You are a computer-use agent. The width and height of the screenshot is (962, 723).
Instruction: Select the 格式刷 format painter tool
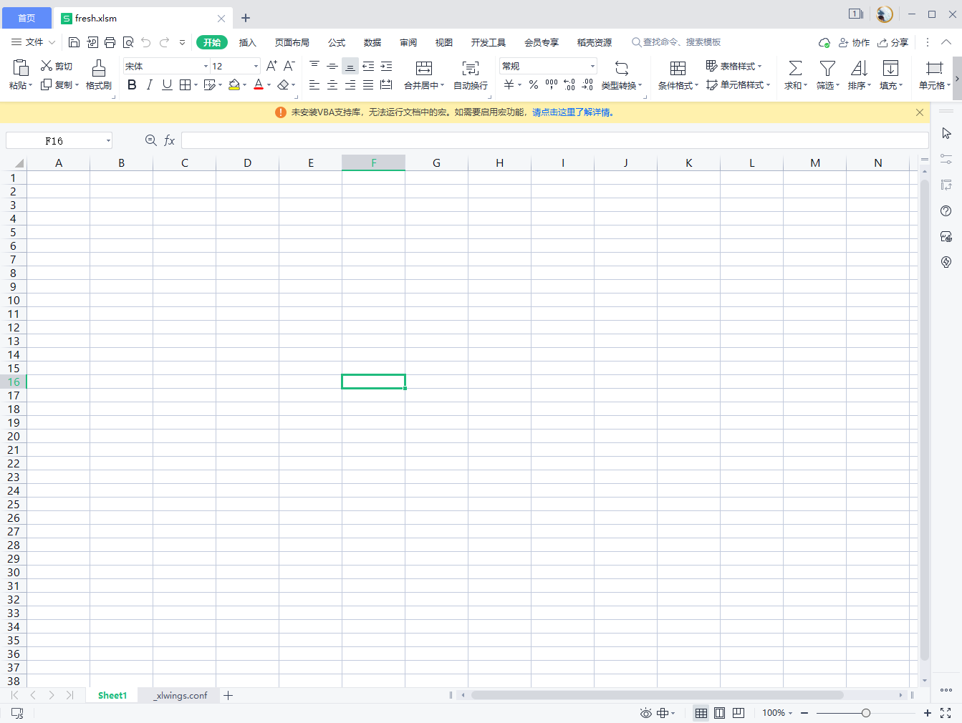point(98,74)
